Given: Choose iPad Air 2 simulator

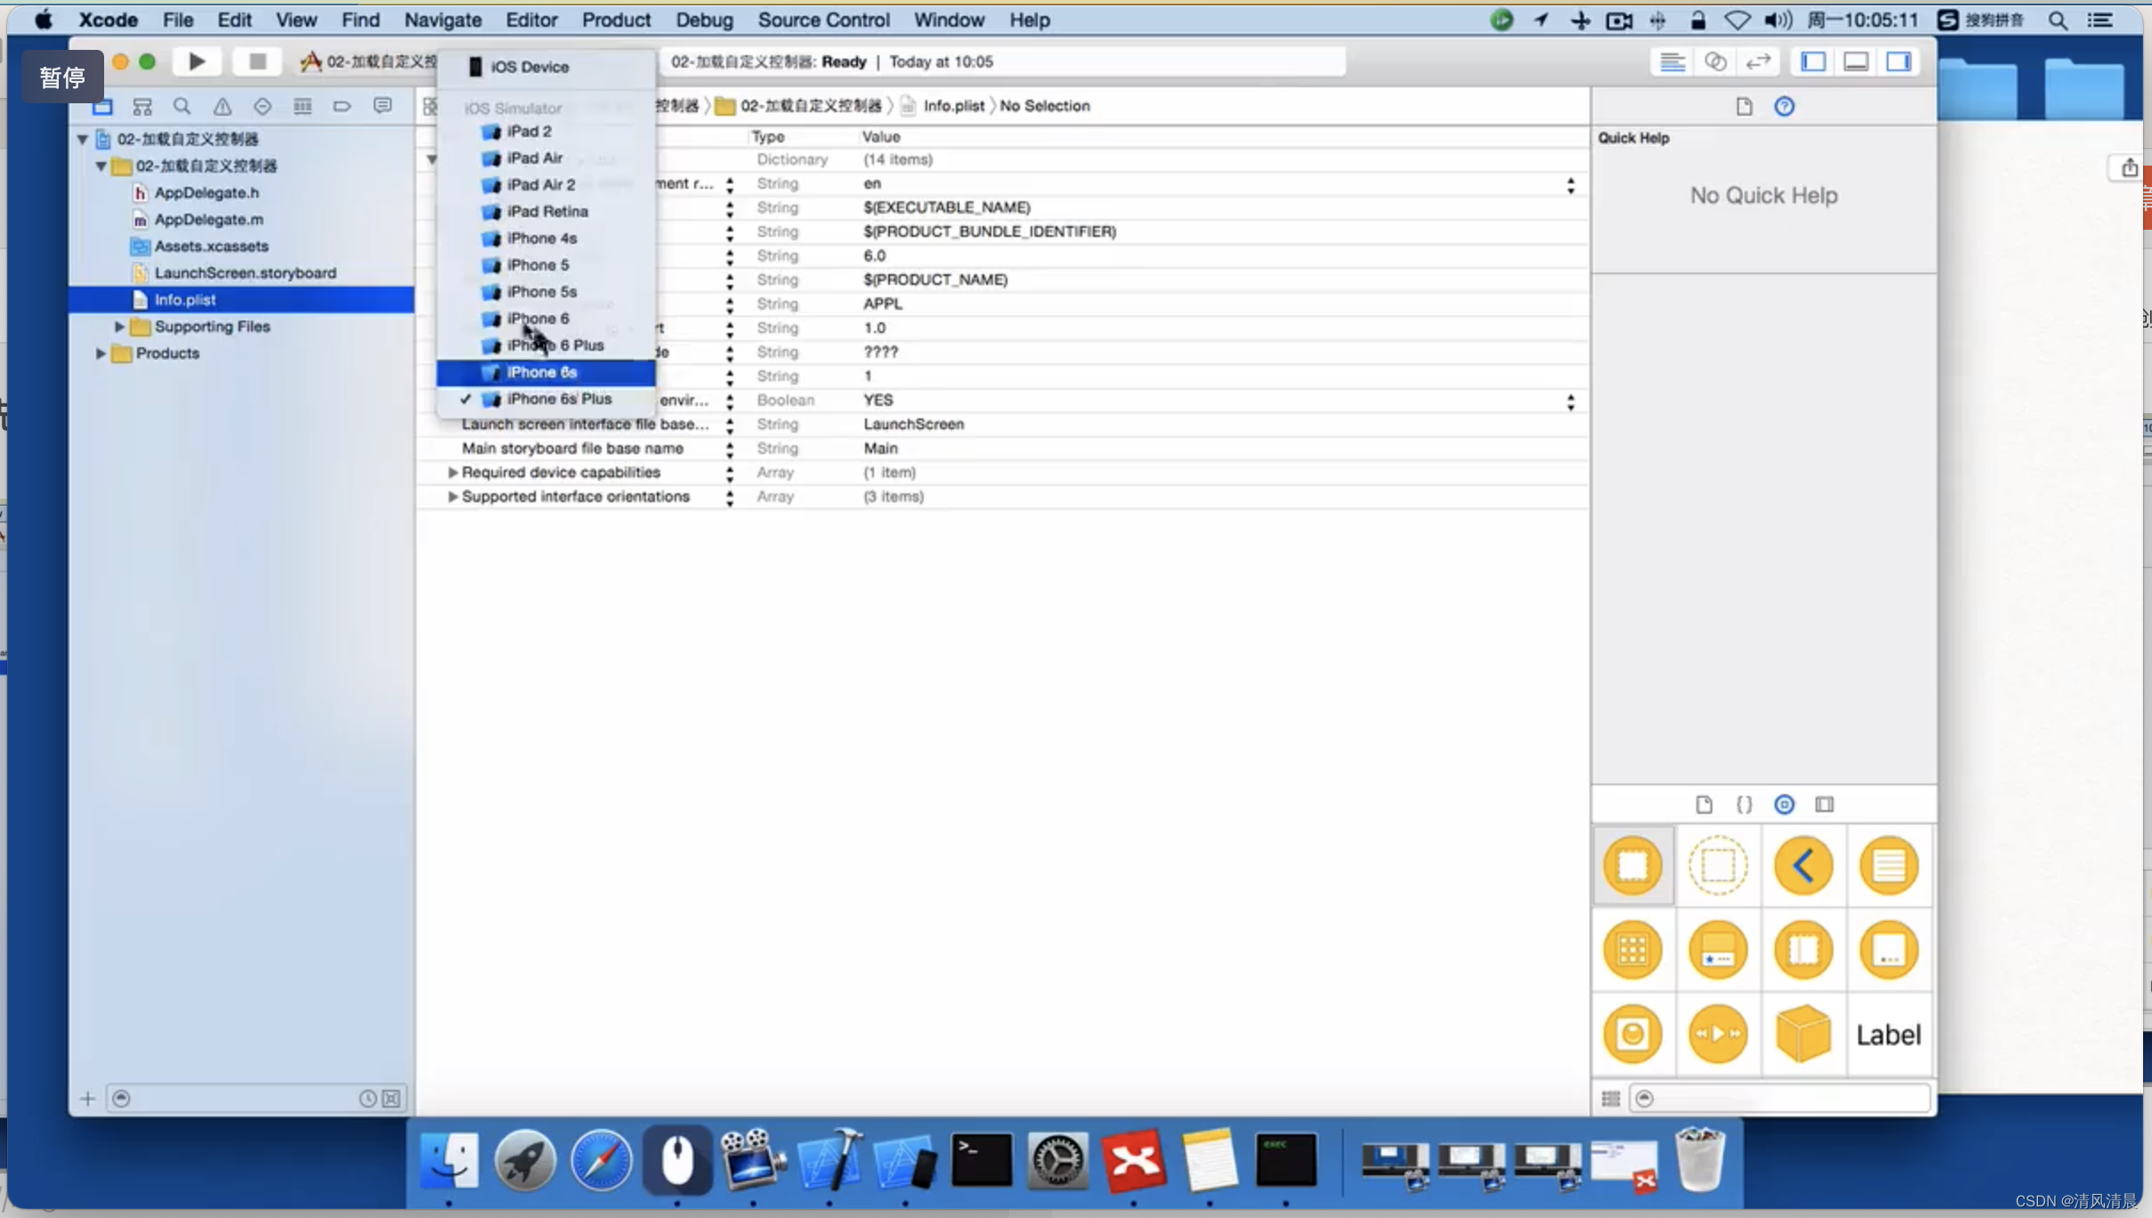Looking at the screenshot, I should [546, 184].
